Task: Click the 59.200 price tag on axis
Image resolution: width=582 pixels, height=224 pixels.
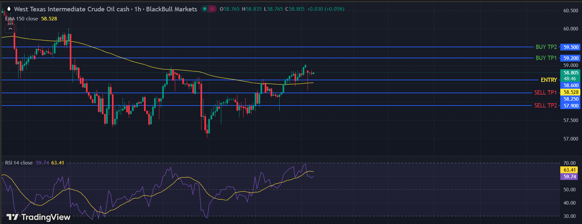Action: coord(571,58)
